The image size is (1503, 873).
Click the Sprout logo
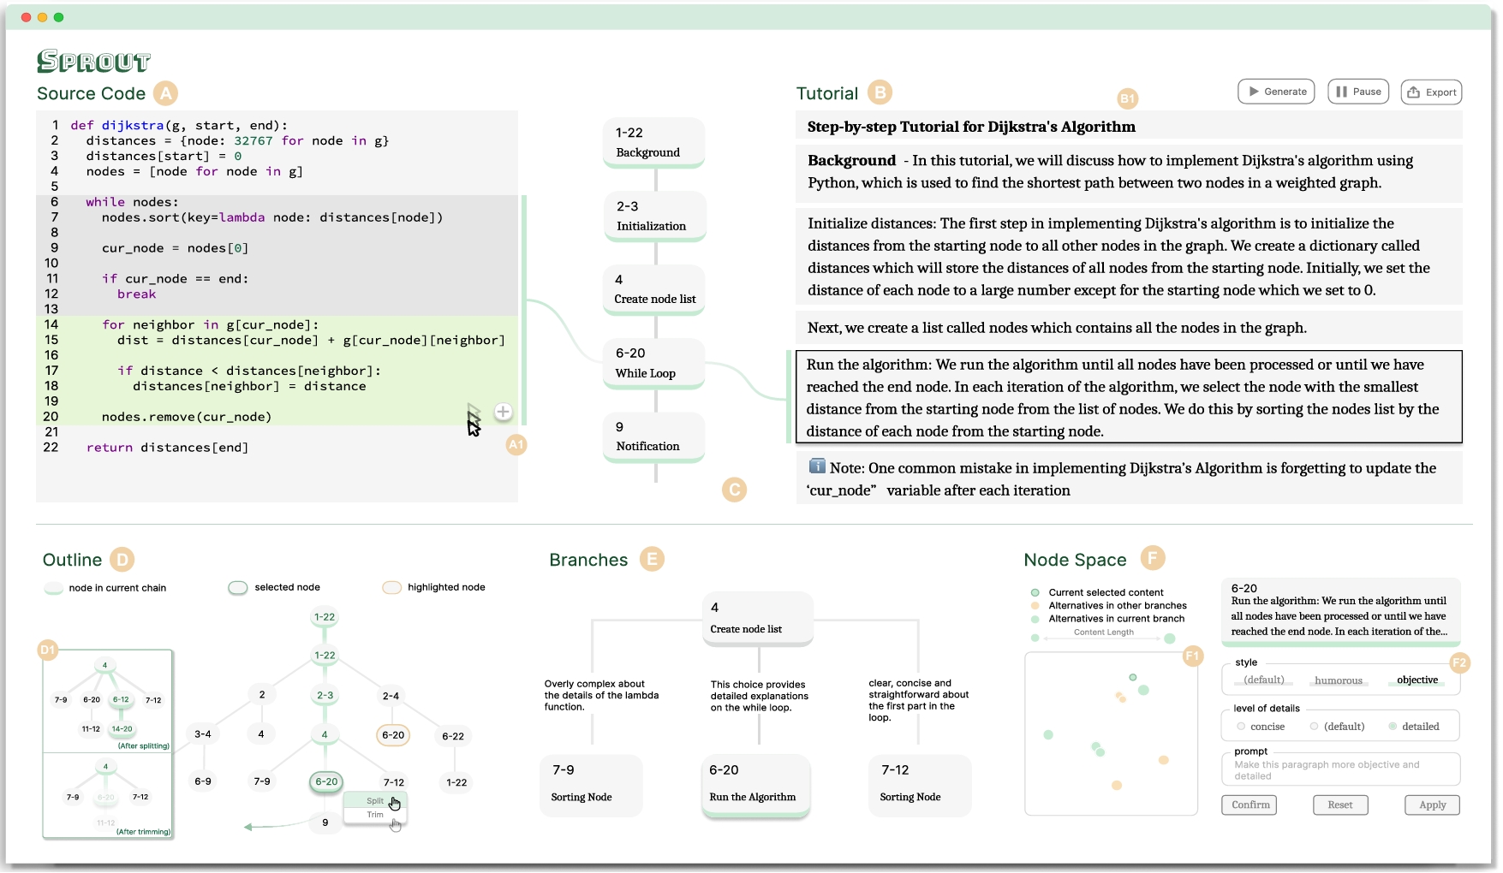tap(93, 61)
